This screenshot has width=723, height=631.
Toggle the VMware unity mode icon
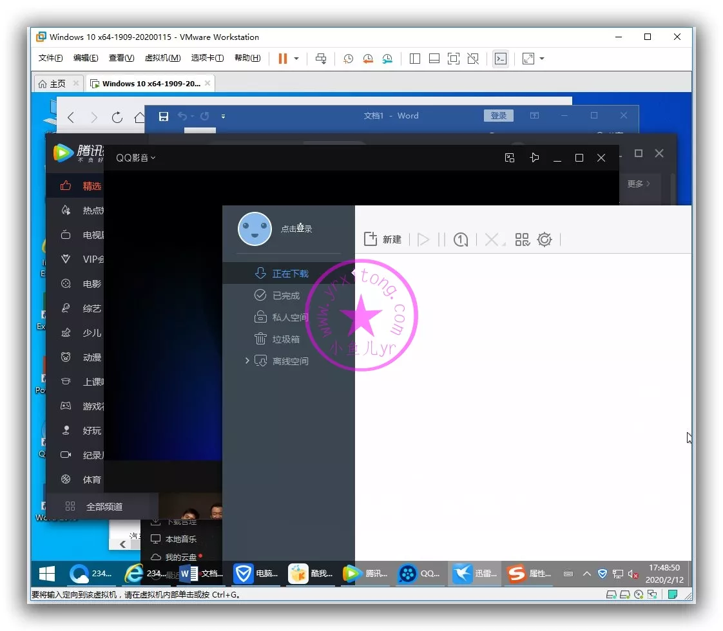point(473,59)
